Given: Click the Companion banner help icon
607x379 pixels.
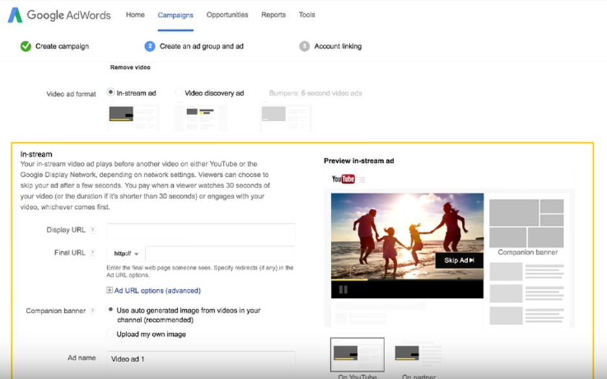Looking at the screenshot, I should pyautogui.click(x=92, y=311).
